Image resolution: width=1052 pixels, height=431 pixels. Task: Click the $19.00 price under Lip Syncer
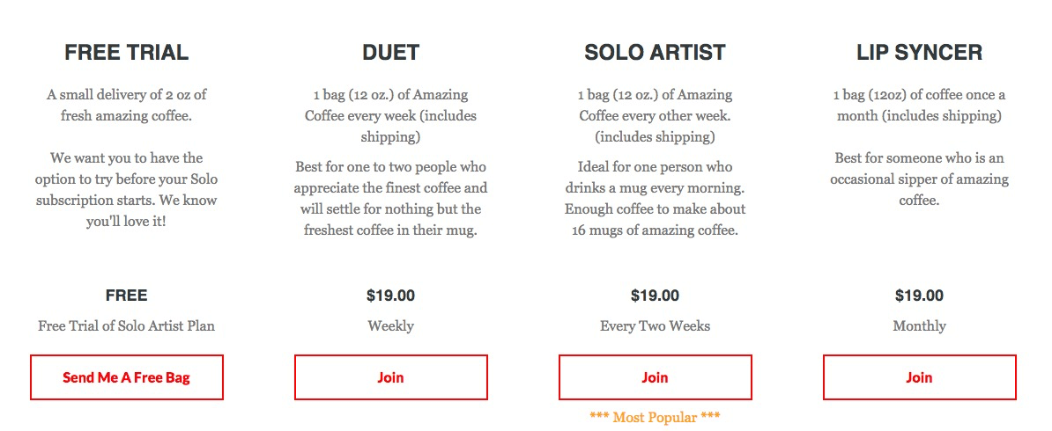pos(919,296)
